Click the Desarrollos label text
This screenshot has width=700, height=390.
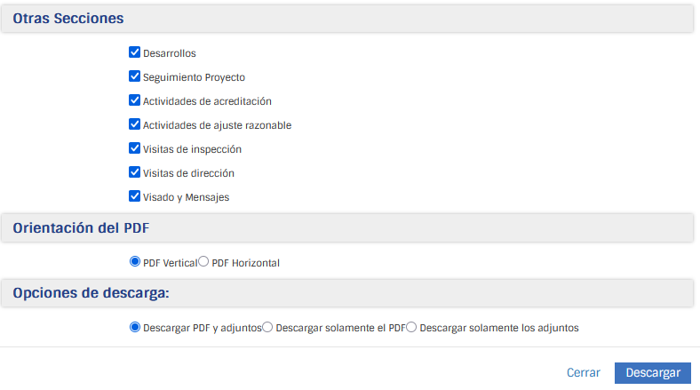coord(170,53)
